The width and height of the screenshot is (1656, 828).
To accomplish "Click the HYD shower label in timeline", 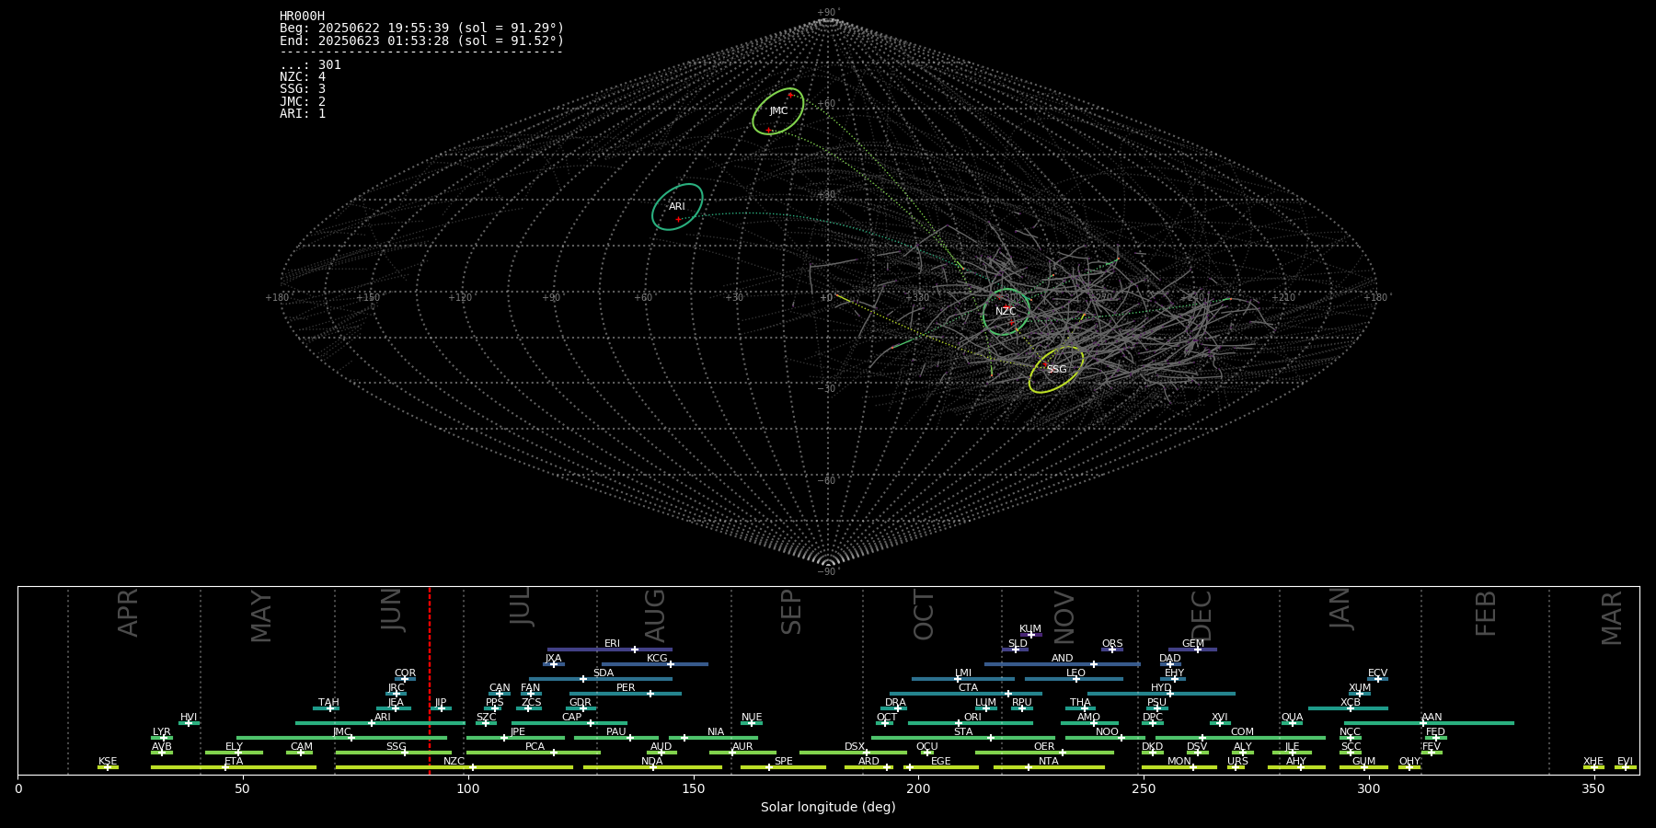I will click(x=1161, y=687).
